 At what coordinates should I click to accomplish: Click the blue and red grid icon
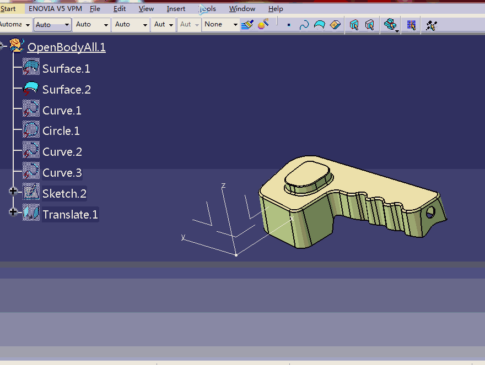pos(411,25)
